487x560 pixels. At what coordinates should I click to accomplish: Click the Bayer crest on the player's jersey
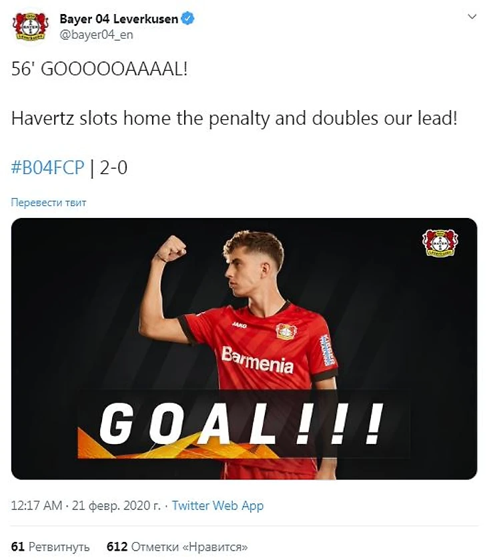coord(287,331)
